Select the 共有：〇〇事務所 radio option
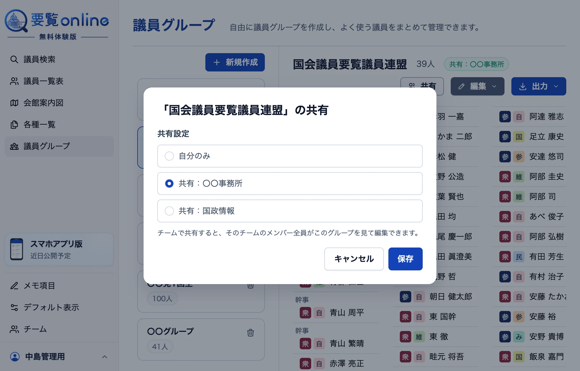This screenshot has height=371, width=580. click(x=290, y=183)
